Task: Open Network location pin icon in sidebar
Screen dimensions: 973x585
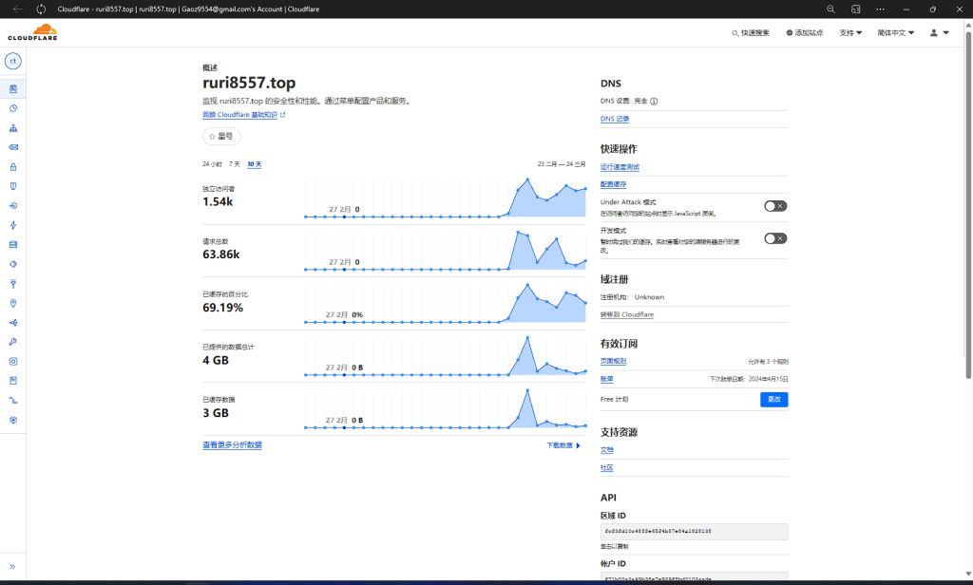Action: click(13, 303)
